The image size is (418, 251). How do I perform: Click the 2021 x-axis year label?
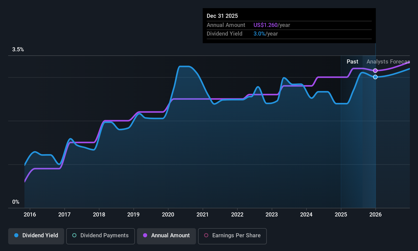click(x=203, y=214)
